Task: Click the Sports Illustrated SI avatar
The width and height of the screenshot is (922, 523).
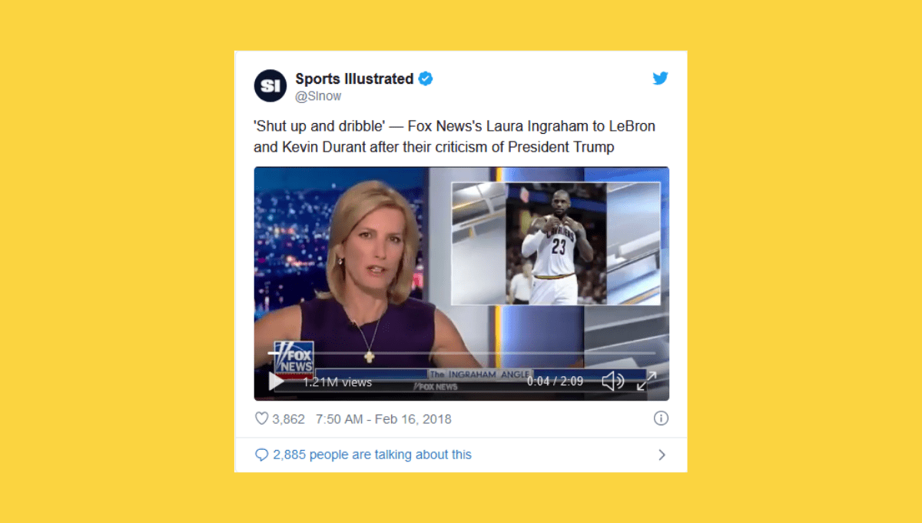Action: (270, 85)
